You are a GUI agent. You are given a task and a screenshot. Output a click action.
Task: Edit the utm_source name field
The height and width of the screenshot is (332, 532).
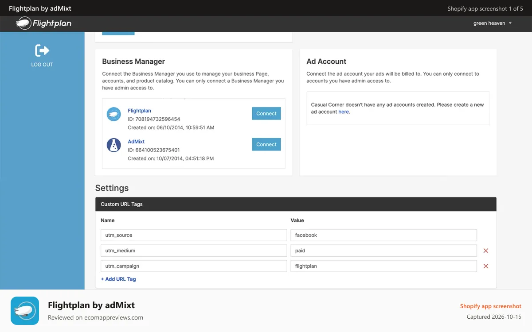click(194, 235)
